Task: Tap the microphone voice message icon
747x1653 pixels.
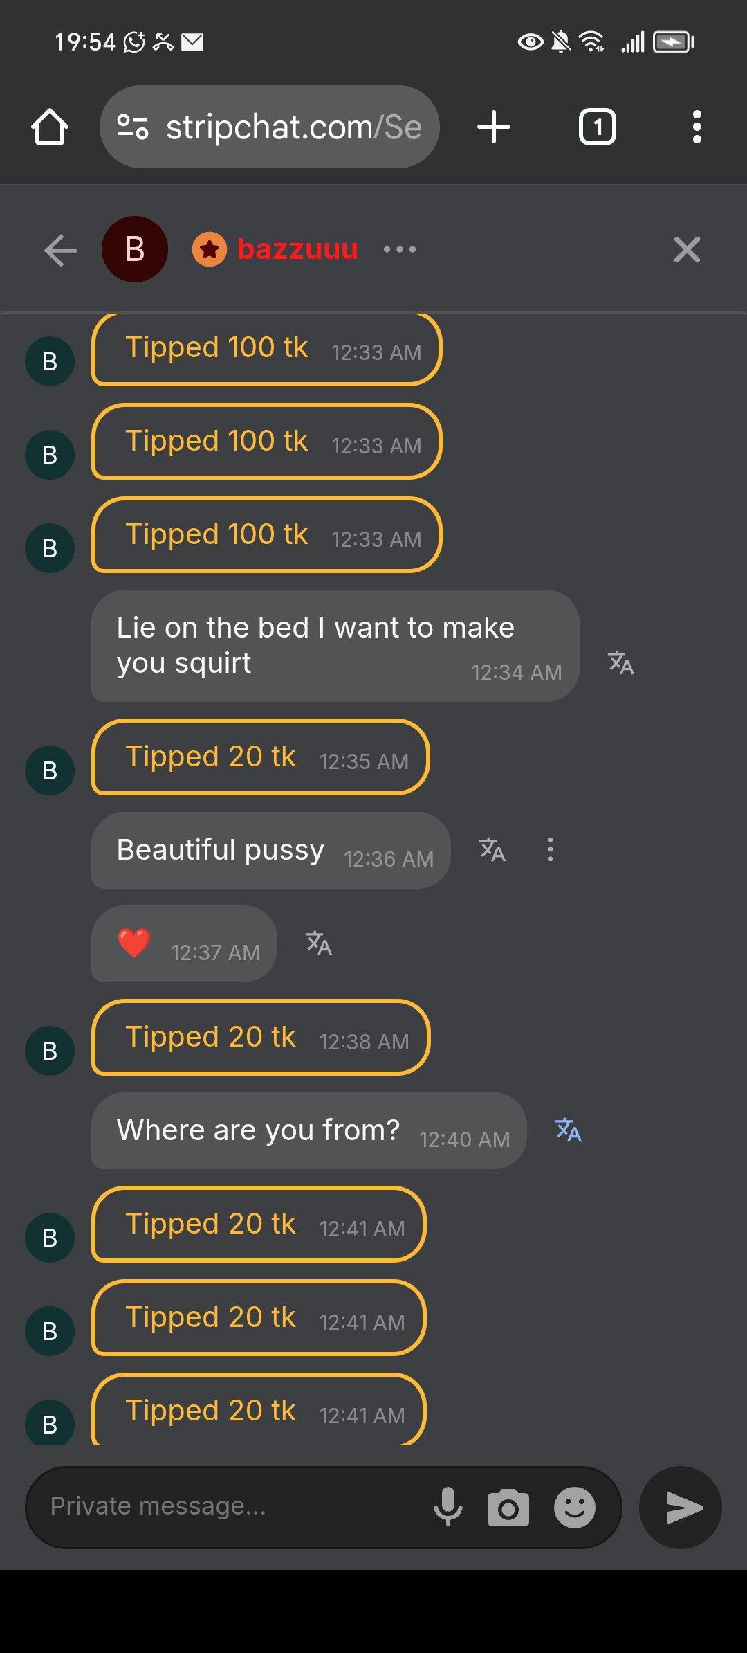Action: (448, 1507)
